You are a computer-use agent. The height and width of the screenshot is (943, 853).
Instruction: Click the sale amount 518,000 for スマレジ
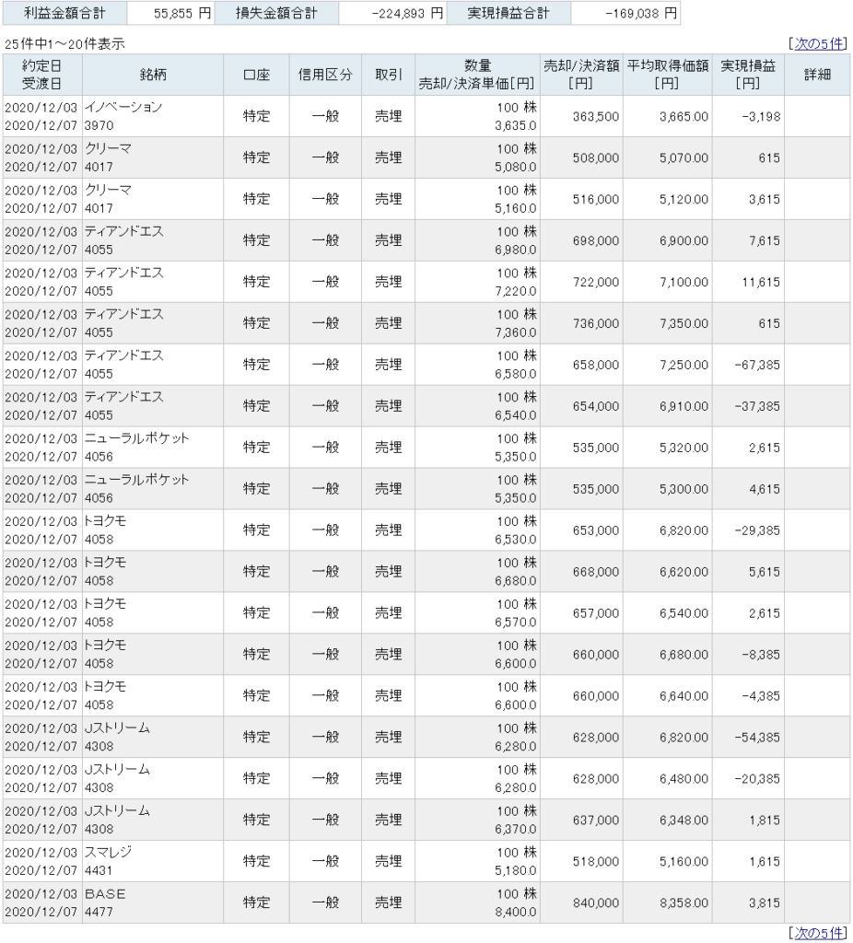596,862
